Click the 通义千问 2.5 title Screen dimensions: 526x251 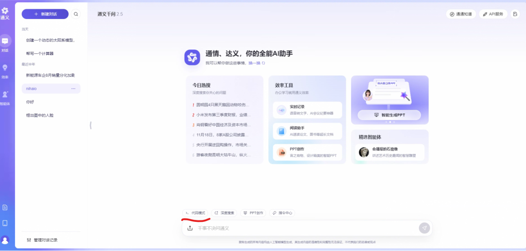pos(110,14)
